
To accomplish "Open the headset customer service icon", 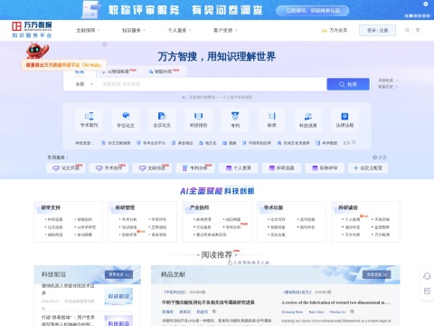I will point(427,276).
